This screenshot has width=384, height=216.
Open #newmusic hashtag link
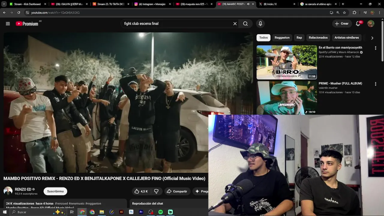(76, 204)
